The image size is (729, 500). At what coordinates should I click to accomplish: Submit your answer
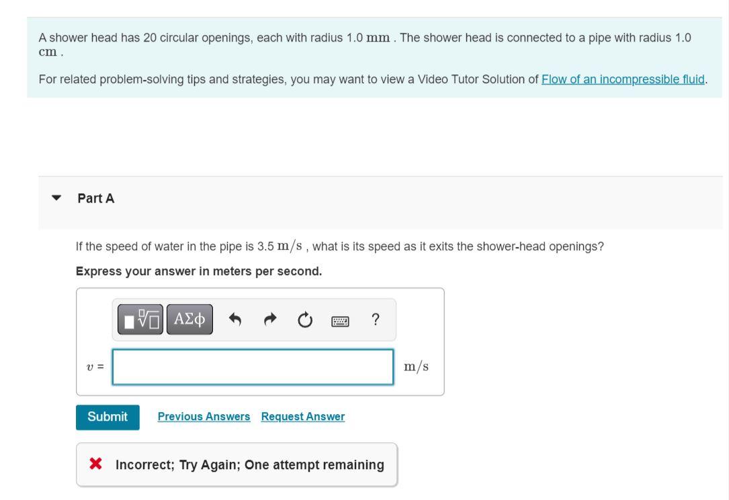108,416
